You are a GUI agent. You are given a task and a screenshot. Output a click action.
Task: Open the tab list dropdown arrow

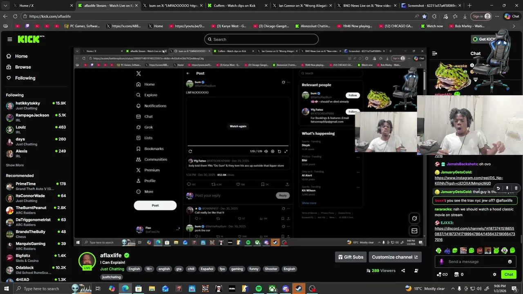pos(4,6)
